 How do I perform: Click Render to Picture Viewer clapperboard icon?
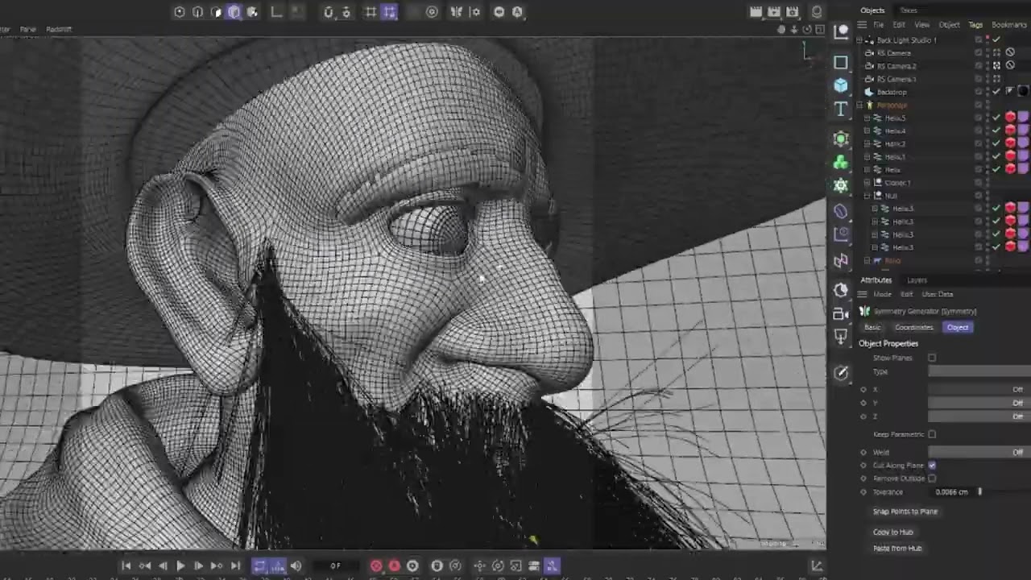click(x=774, y=12)
